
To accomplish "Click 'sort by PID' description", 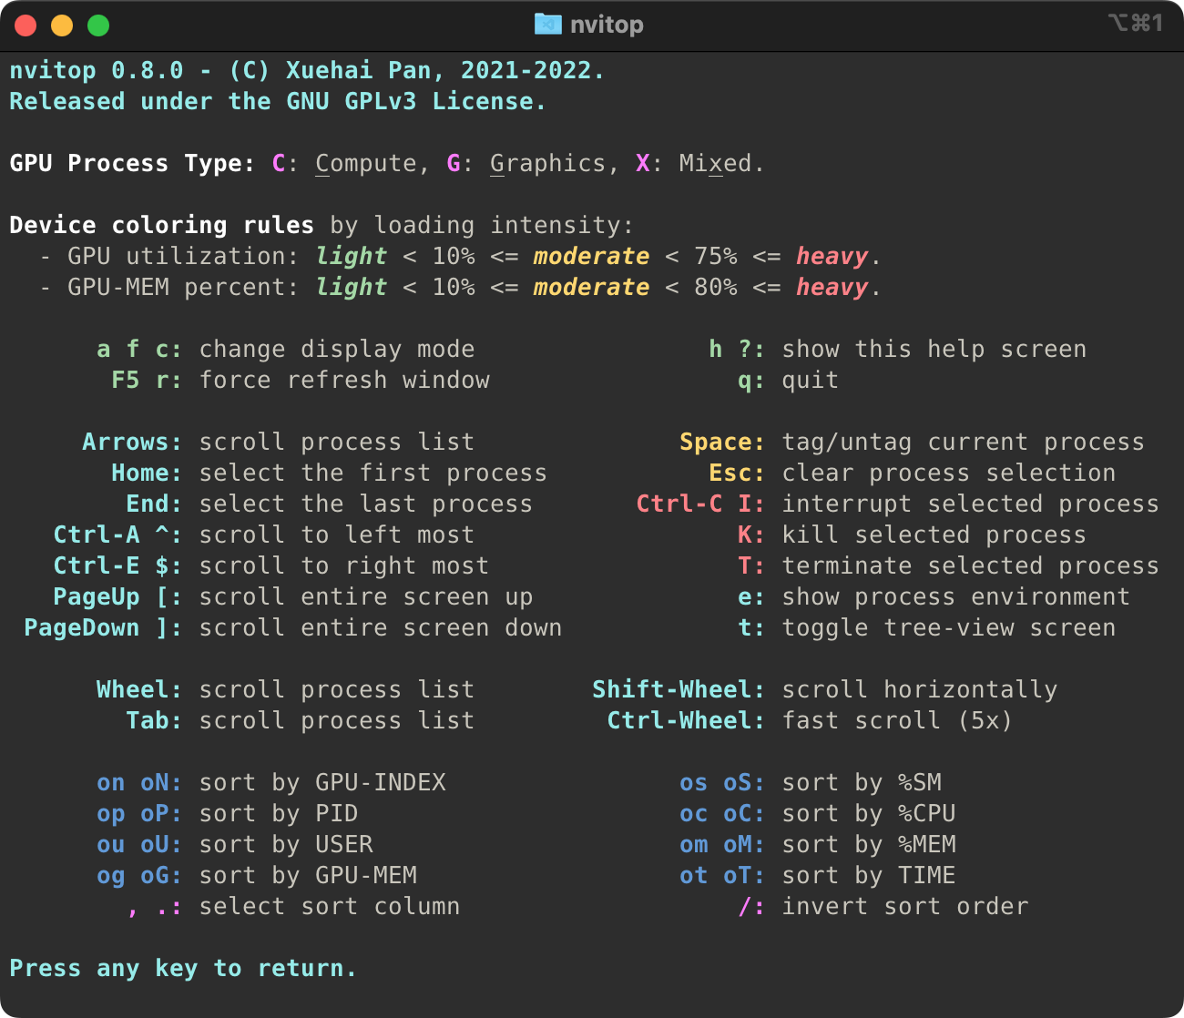I will click(x=279, y=813).
